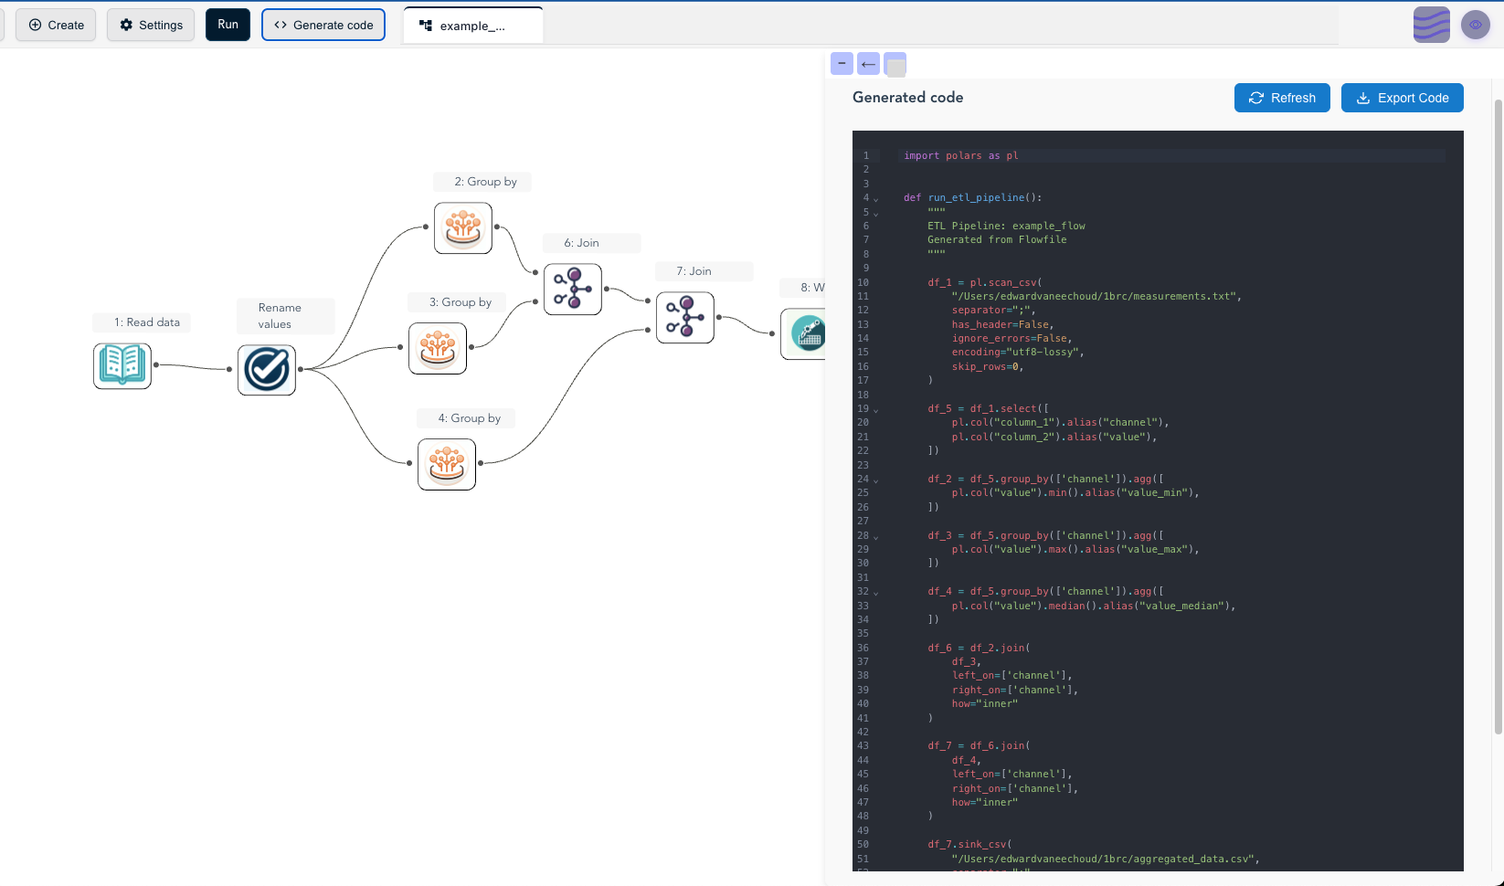Collapse the panel using the minus button
Viewport: 1504px width, 886px height.
[841, 63]
